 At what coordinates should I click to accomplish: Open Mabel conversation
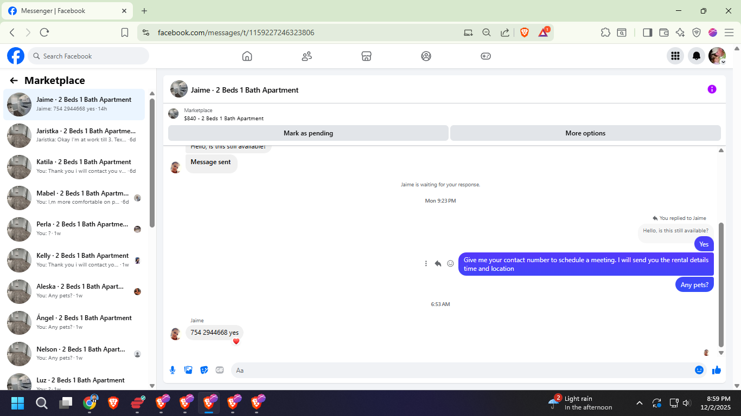pos(74,198)
